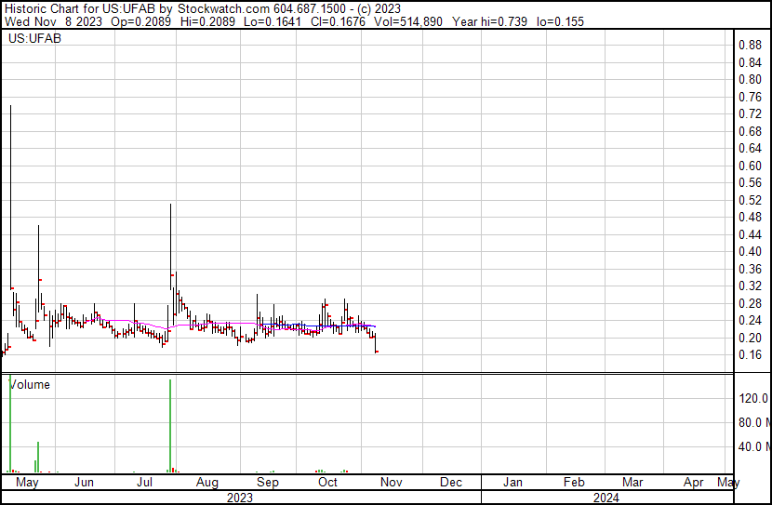Screen dimensions: 772x505
Task: Click the Year hi=0.739 value in the header
Action: click(489, 21)
